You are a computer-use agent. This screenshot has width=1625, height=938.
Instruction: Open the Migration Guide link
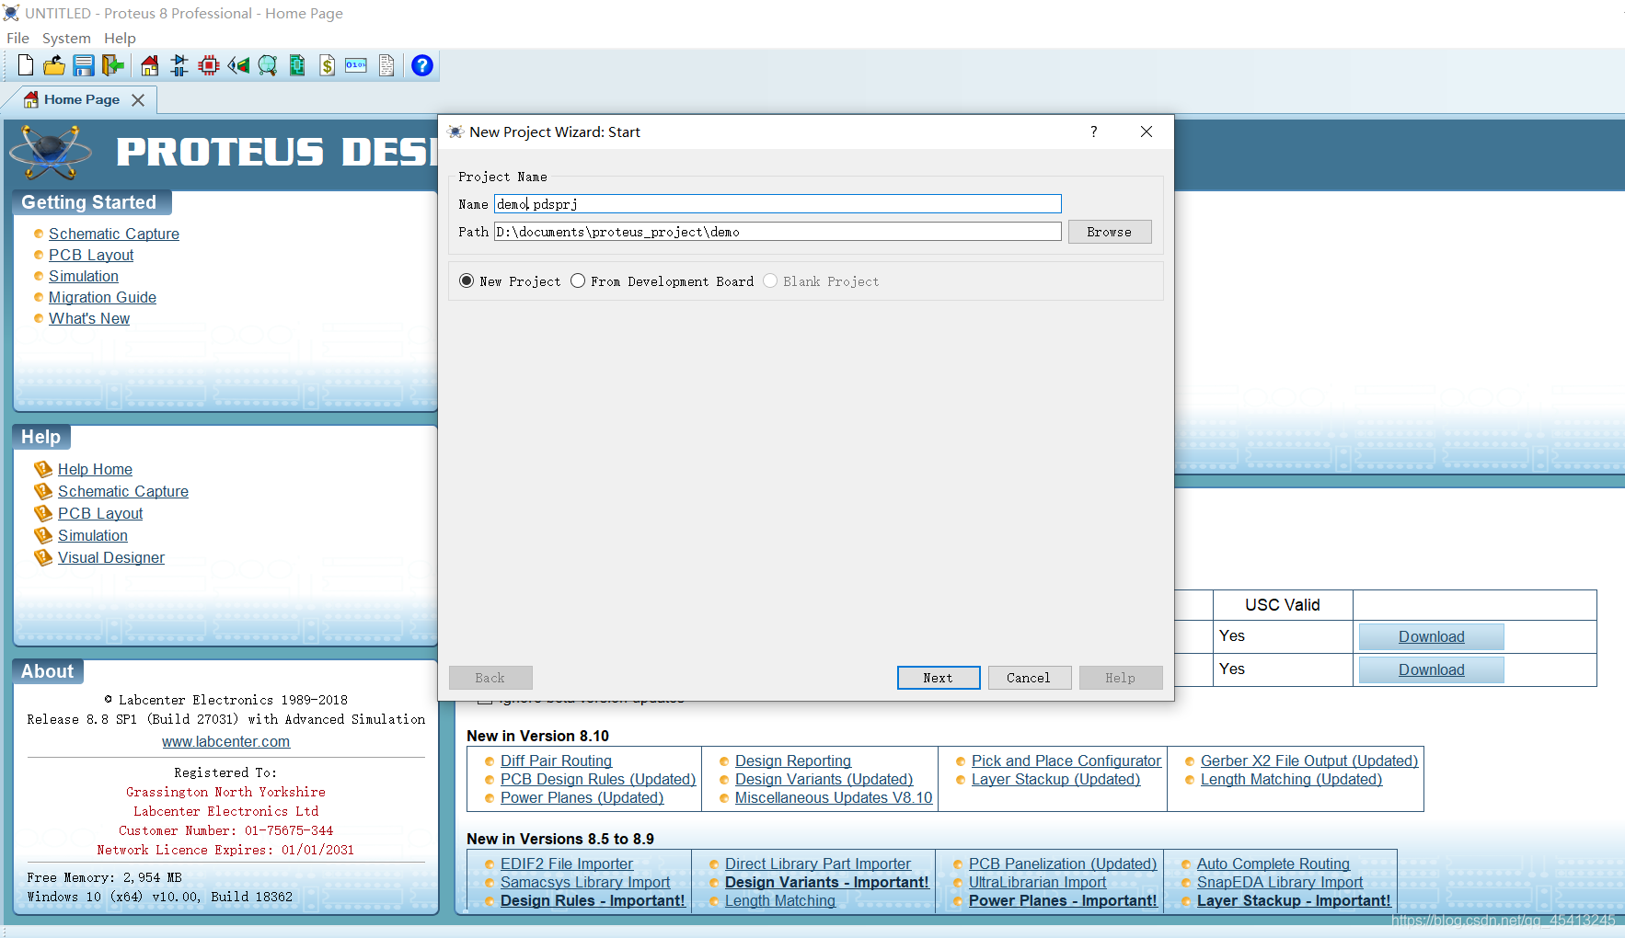(x=102, y=297)
